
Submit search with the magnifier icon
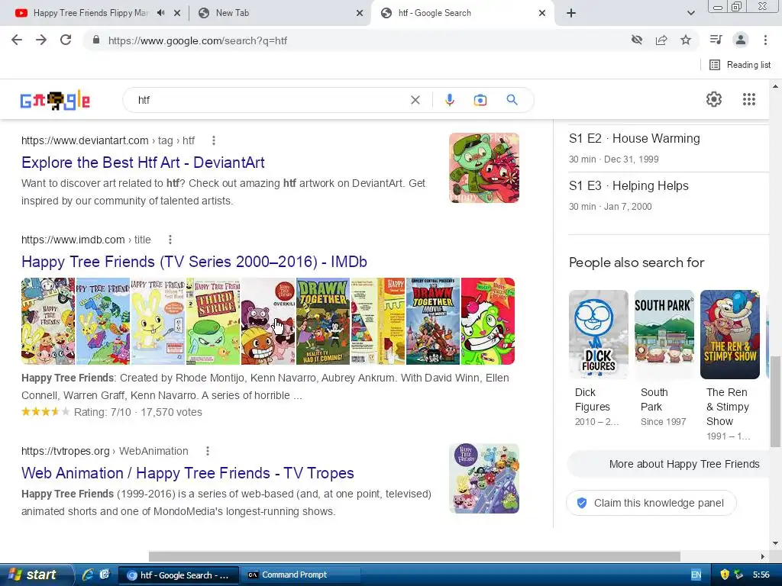512,100
